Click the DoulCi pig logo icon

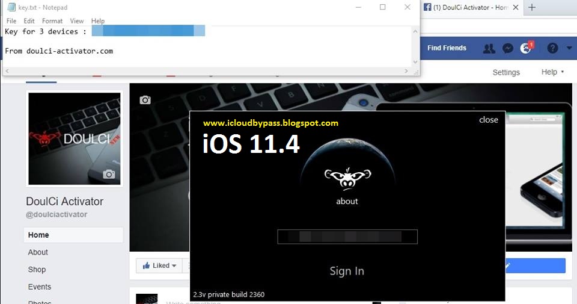point(347,178)
